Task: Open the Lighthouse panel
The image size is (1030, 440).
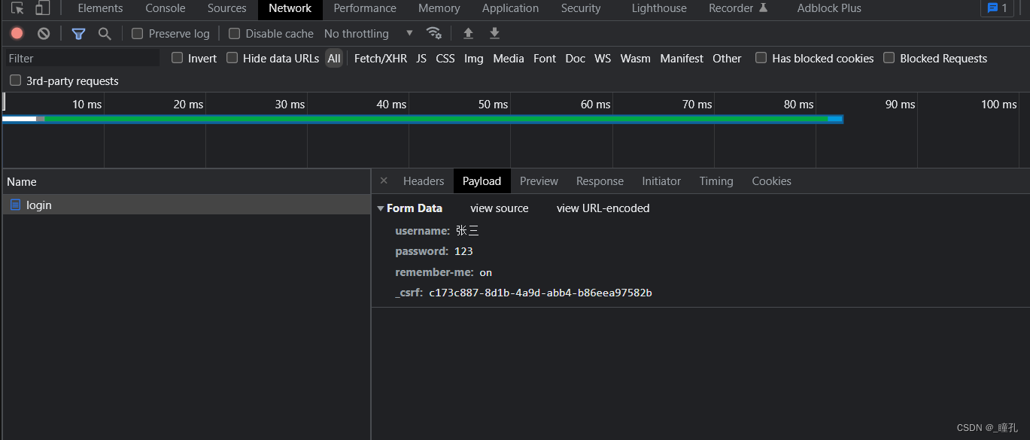Action: coord(659,8)
